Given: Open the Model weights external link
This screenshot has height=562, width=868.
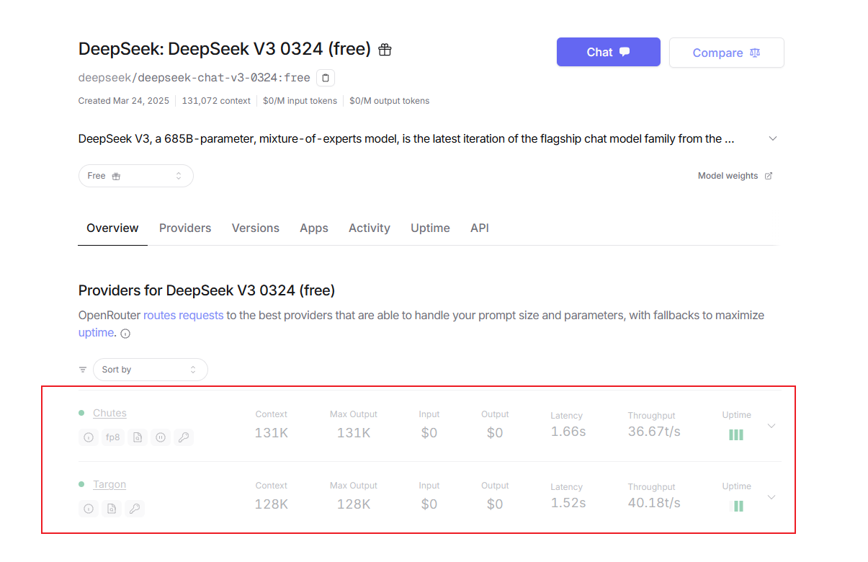Looking at the screenshot, I should pos(735,176).
